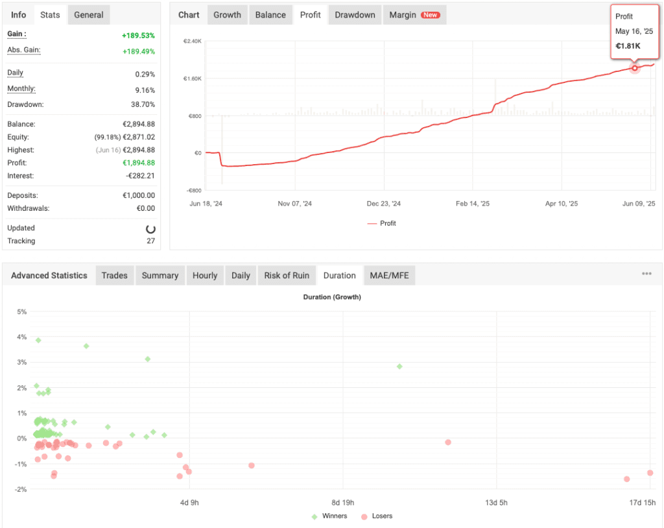Switch to the Trades tab
Image resolution: width=664 pixels, height=528 pixels.
pyautogui.click(x=114, y=275)
